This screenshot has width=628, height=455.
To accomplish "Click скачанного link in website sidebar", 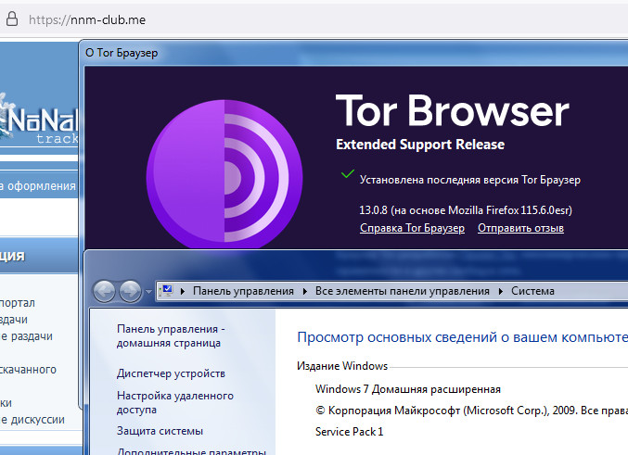I will click(x=28, y=370).
